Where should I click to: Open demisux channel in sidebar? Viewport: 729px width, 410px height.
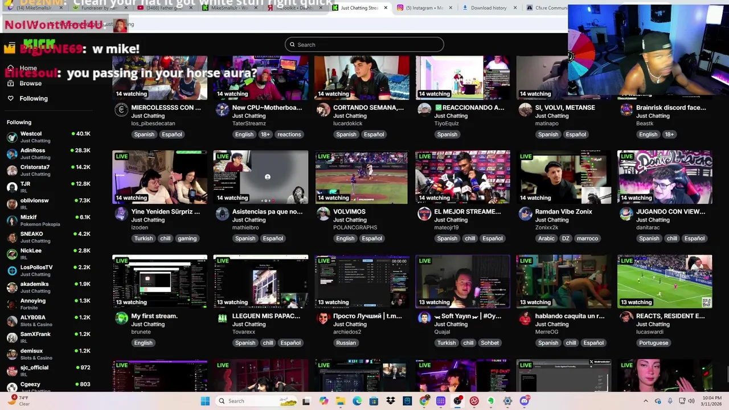coord(48,354)
